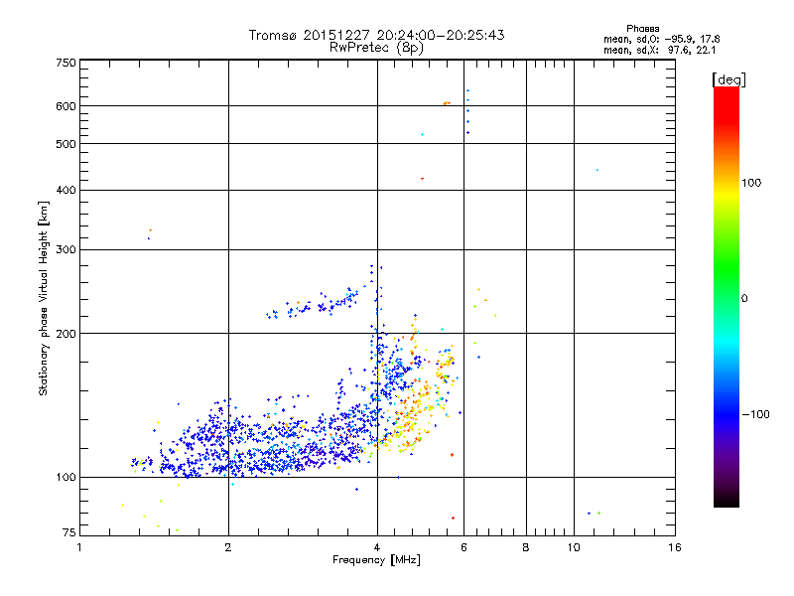Click the x-axis tick label '16'

(675, 547)
